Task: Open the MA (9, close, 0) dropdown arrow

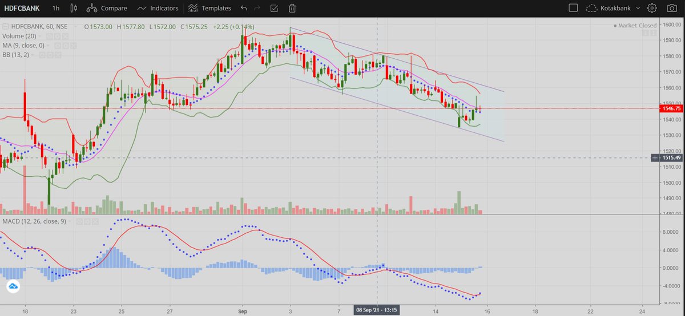Action: coord(48,46)
